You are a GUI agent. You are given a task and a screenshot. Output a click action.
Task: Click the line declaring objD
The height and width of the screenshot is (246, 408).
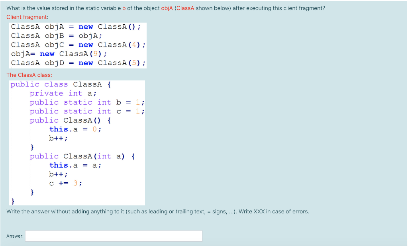(x=78, y=63)
